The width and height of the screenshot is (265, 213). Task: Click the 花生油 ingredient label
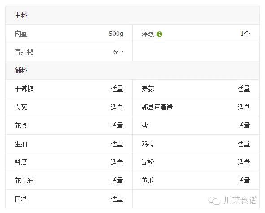(x=24, y=181)
